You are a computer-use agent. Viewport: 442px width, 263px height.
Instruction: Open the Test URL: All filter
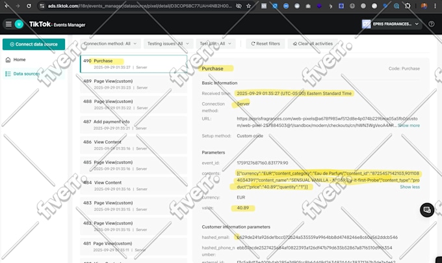pyautogui.click(x=216, y=44)
